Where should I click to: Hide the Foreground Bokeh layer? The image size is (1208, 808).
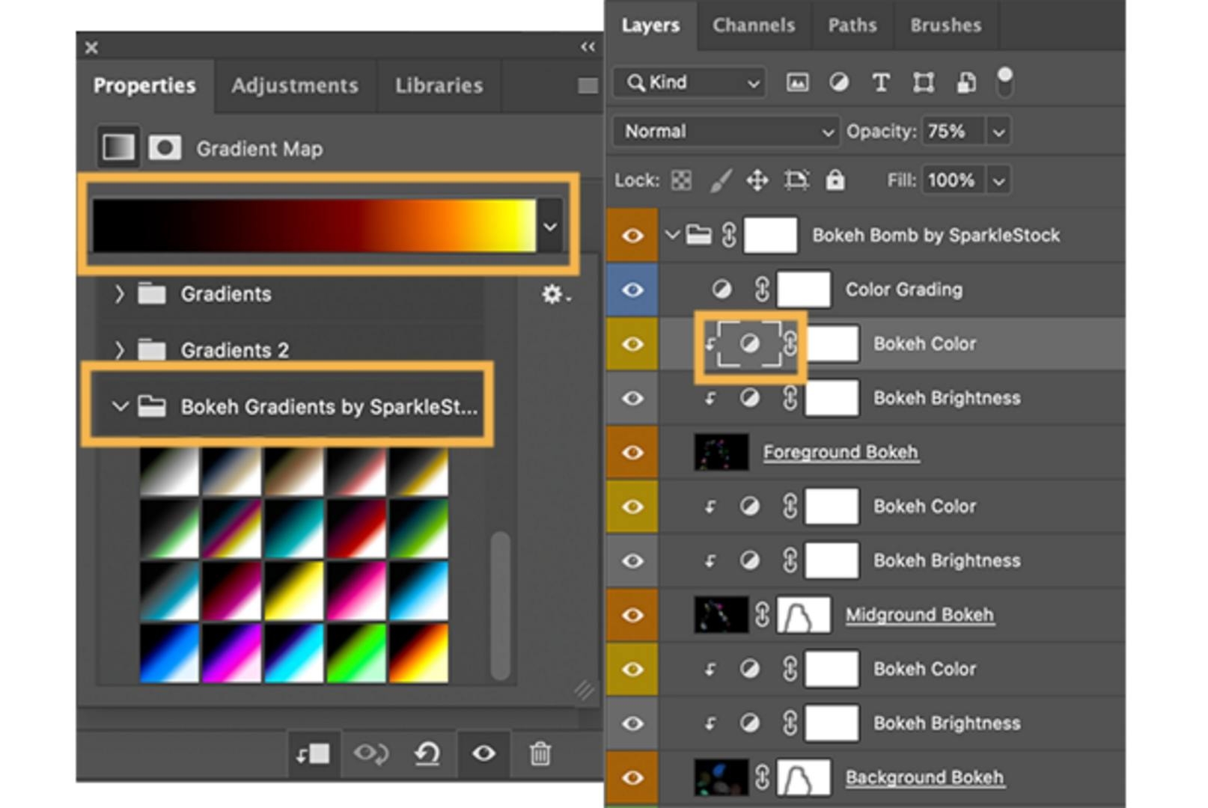click(x=632, y=452)
